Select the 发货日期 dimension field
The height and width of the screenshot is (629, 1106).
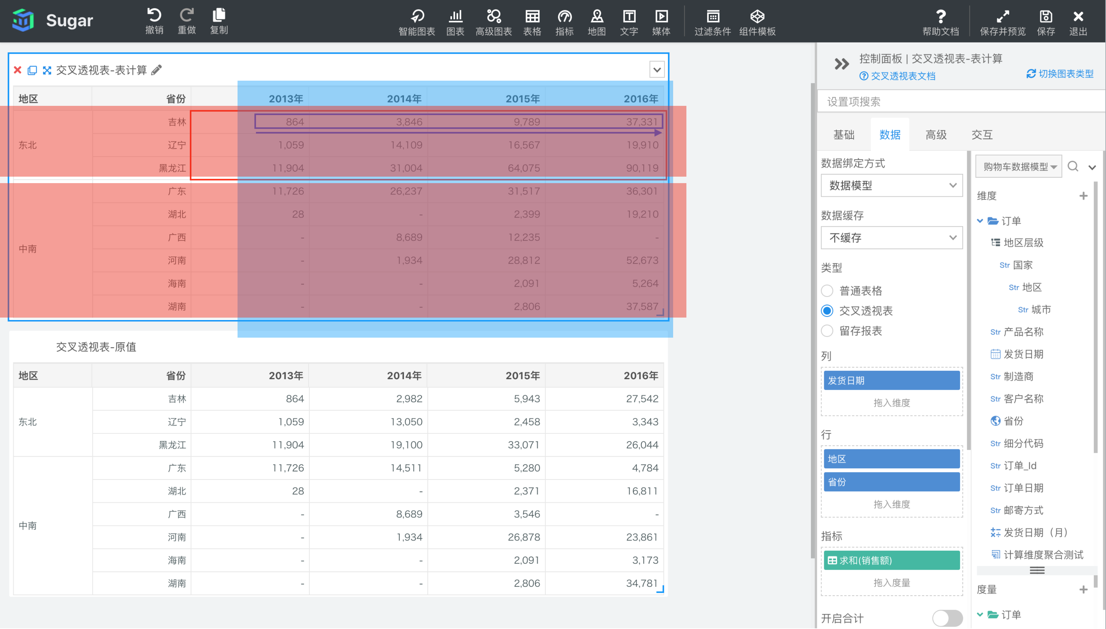(x=1017, y=354)
